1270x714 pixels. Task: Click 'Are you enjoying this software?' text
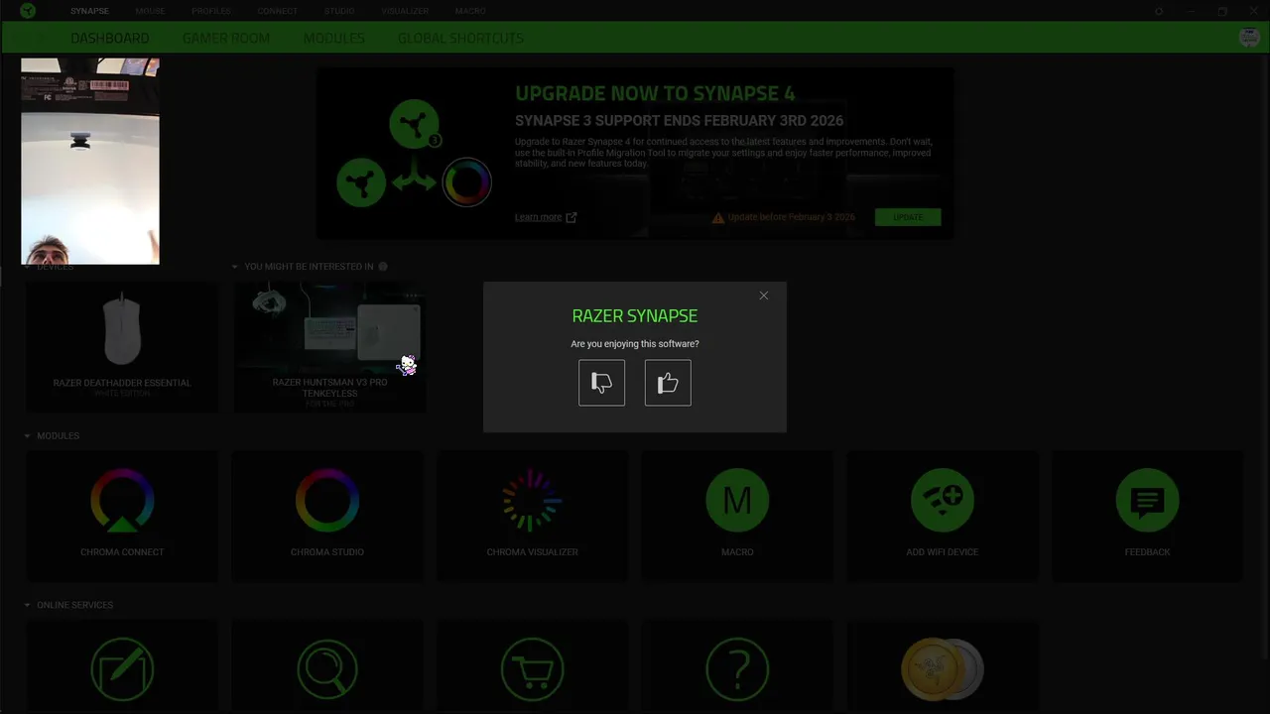[635, 344]
